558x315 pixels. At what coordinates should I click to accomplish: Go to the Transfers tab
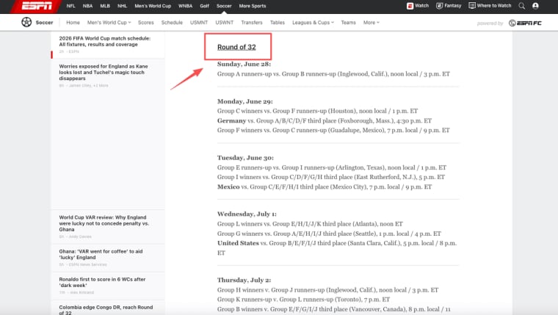(x=252, y=23)
